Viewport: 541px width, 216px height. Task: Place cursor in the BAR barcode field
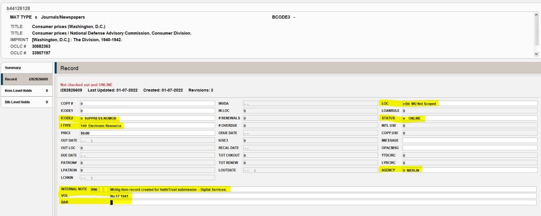[x=322, y=202]
